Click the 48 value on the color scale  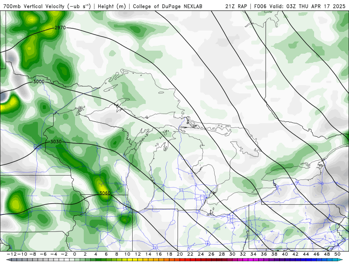point(327,254)
